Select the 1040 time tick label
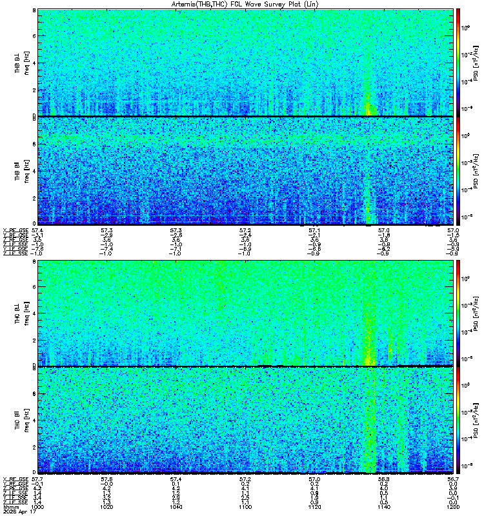This screenshot has height=516, width=484. pyautogui.click(x=176, y=507)
